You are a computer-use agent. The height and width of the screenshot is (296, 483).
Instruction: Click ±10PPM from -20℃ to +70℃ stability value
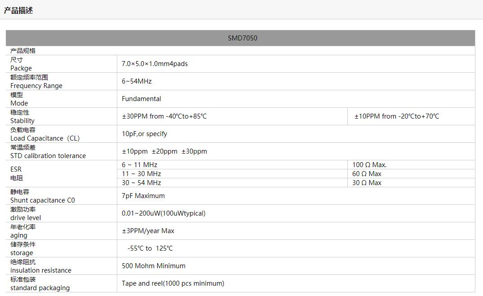[397, 116]
